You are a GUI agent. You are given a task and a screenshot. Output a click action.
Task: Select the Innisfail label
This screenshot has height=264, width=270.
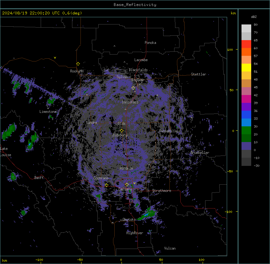tap(130, 102)
